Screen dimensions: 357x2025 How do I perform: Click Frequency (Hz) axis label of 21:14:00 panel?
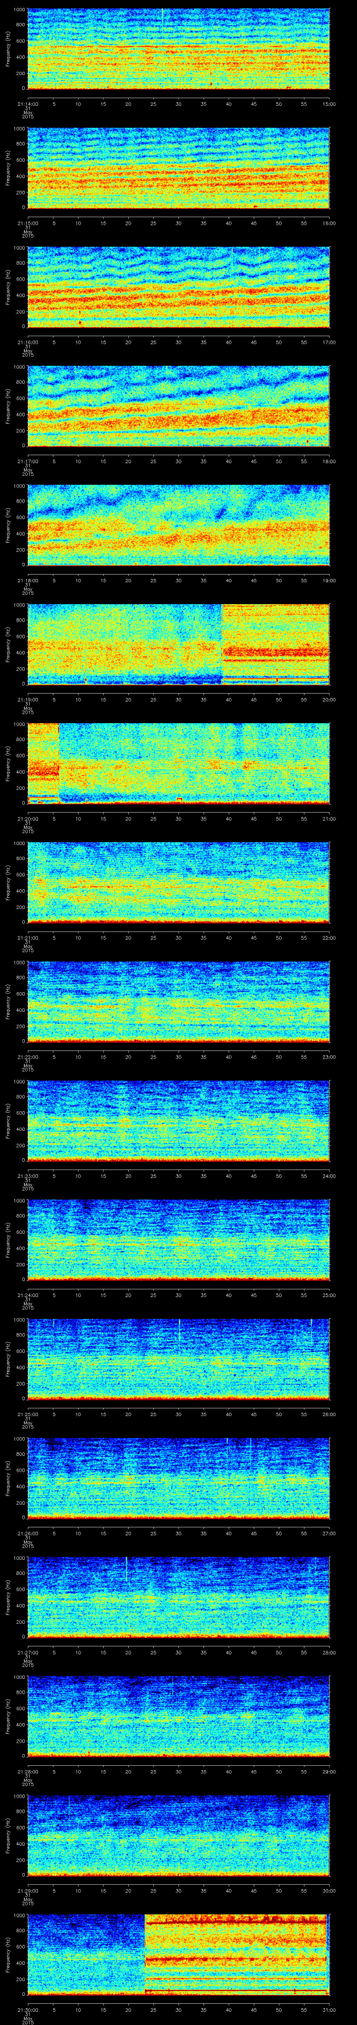(x=8, y=49)
